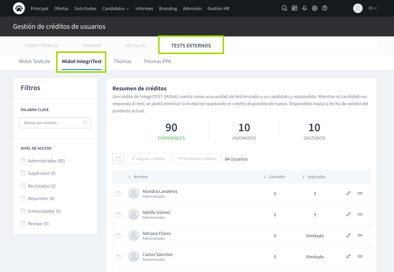Image resolution: width=394 pixels, height=272 pixels.
Task: Click the panda paw logo
Action: [x=19, y=8]
